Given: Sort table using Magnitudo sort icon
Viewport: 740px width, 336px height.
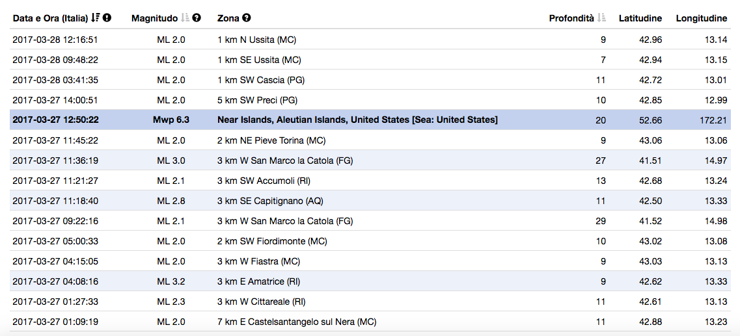Looking at the screenshot, I should click(185, 18).
